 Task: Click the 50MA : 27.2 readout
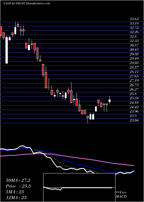[x=18, y=180]
